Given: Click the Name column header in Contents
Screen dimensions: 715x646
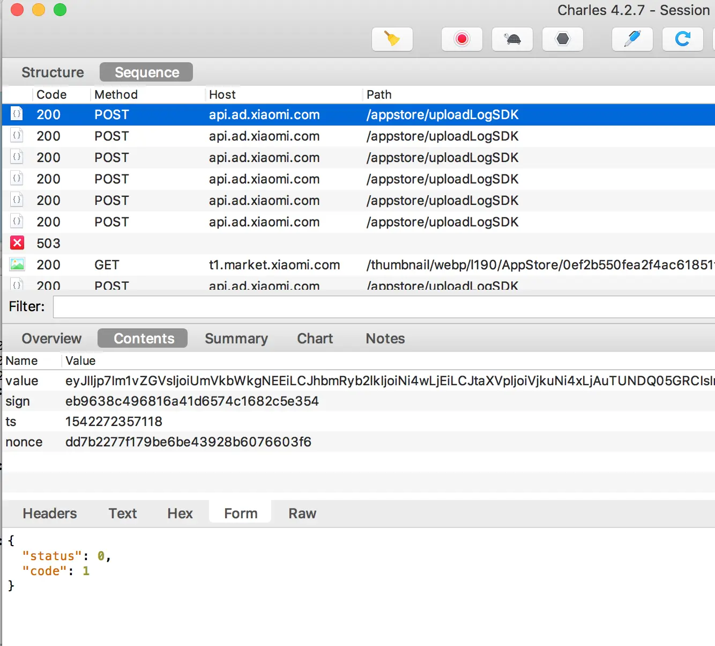Looking at the screenshot, I should tap(21, 361).
